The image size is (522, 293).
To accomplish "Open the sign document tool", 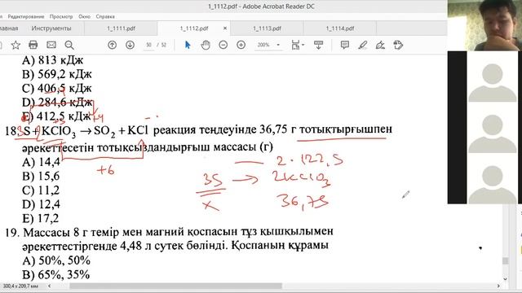I will click(x=380, y=45).
